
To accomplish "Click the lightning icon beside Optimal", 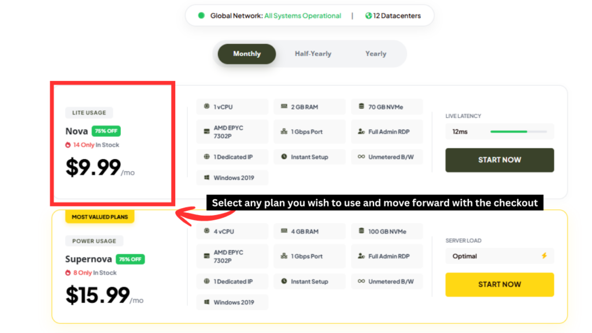I will click(x=544, y=256).
